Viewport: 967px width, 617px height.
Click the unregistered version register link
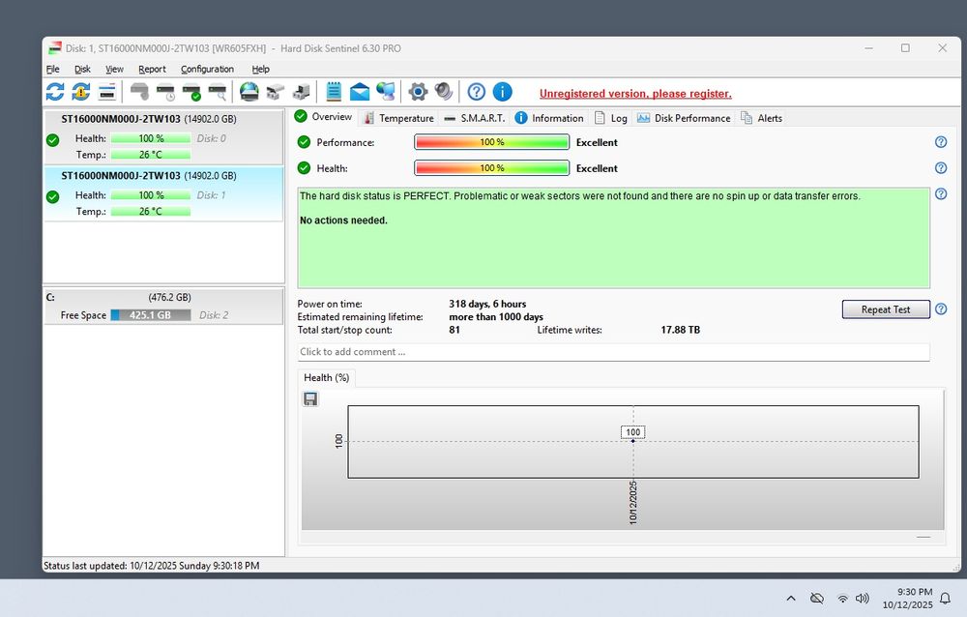coord(634,94)
